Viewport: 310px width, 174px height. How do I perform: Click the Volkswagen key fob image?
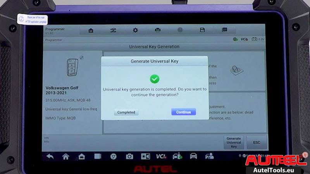point(72,67)
